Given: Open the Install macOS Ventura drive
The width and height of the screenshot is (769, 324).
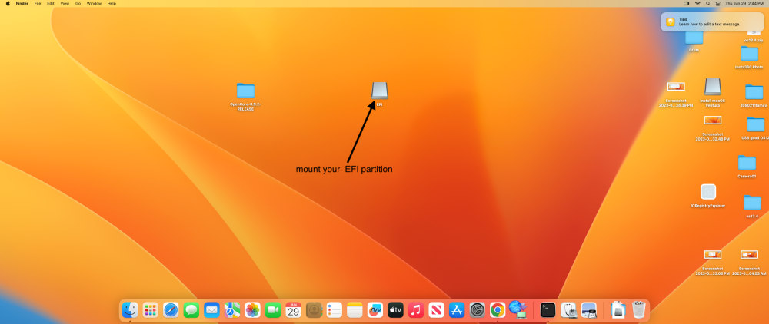Looking at the screenshot, I should [x=712, y=87].
